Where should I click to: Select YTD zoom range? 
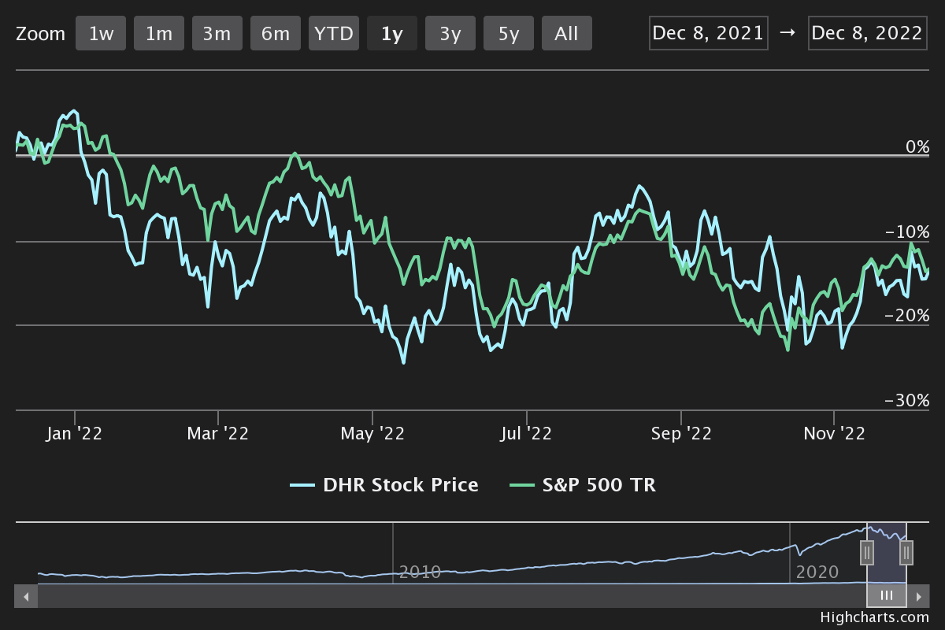point(335,34)
